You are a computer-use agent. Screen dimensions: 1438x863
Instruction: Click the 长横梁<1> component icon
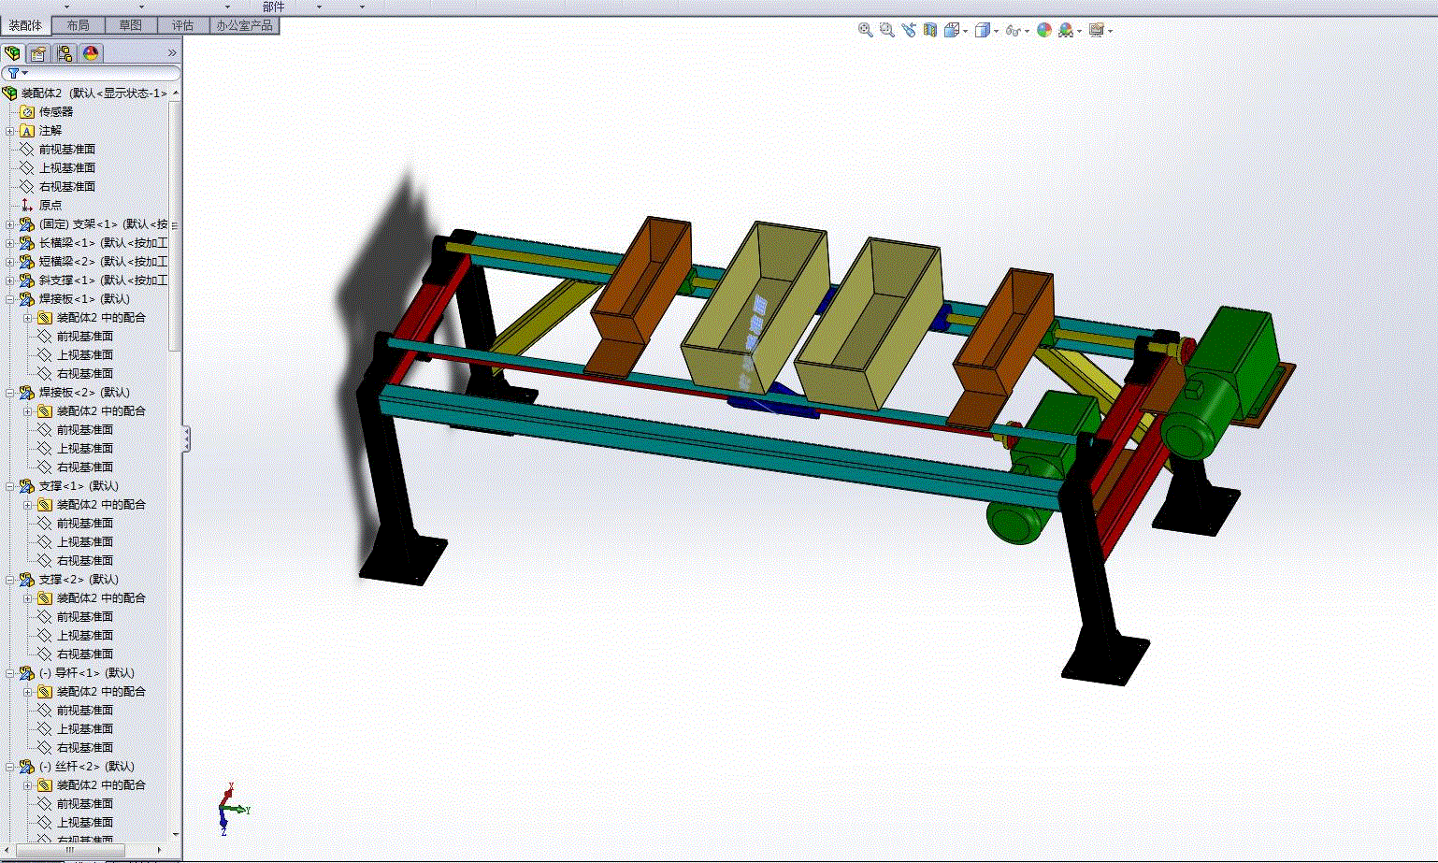(27, 243)
